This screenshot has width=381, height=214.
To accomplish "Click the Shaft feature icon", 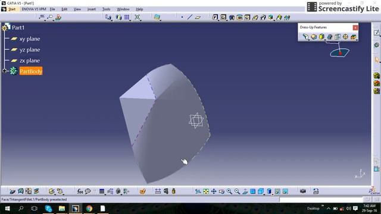I will (x=232, y=17).
